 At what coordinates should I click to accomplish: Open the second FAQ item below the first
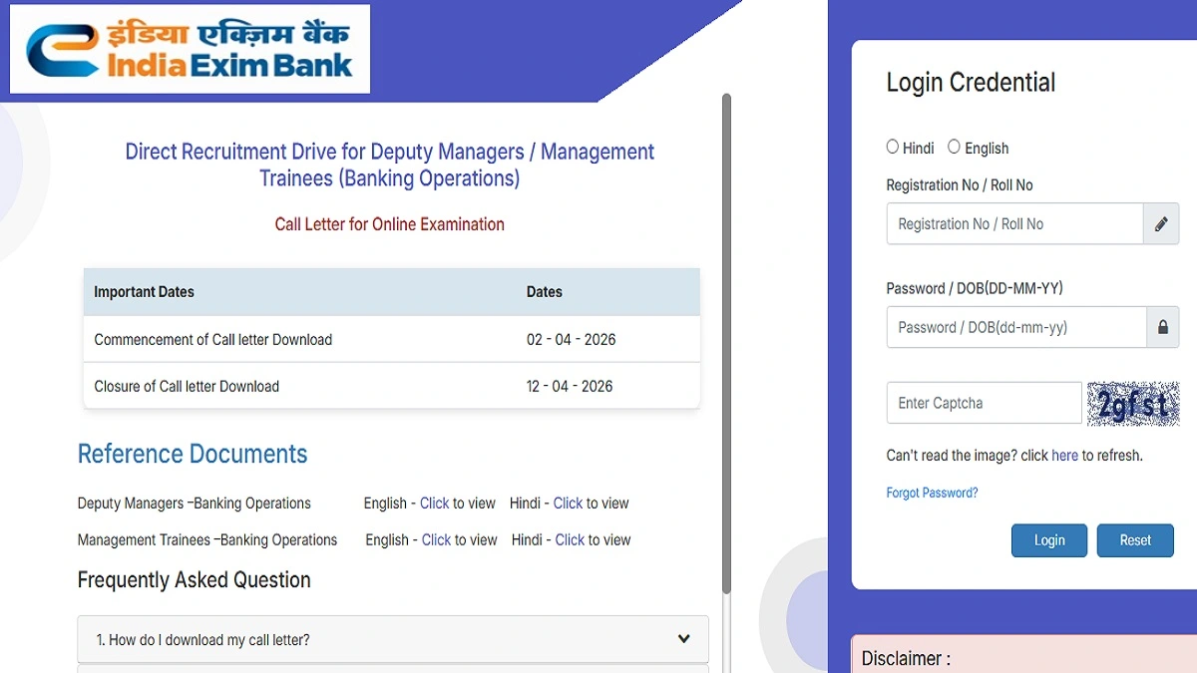pos(392,670)
